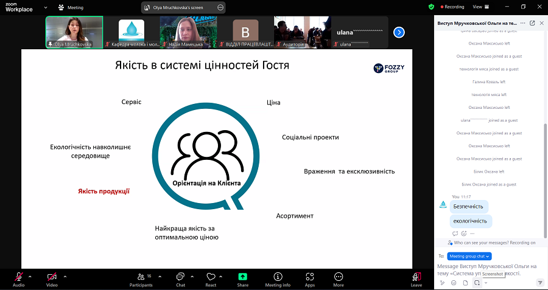Open Meeting info

[x=278, y=280]
